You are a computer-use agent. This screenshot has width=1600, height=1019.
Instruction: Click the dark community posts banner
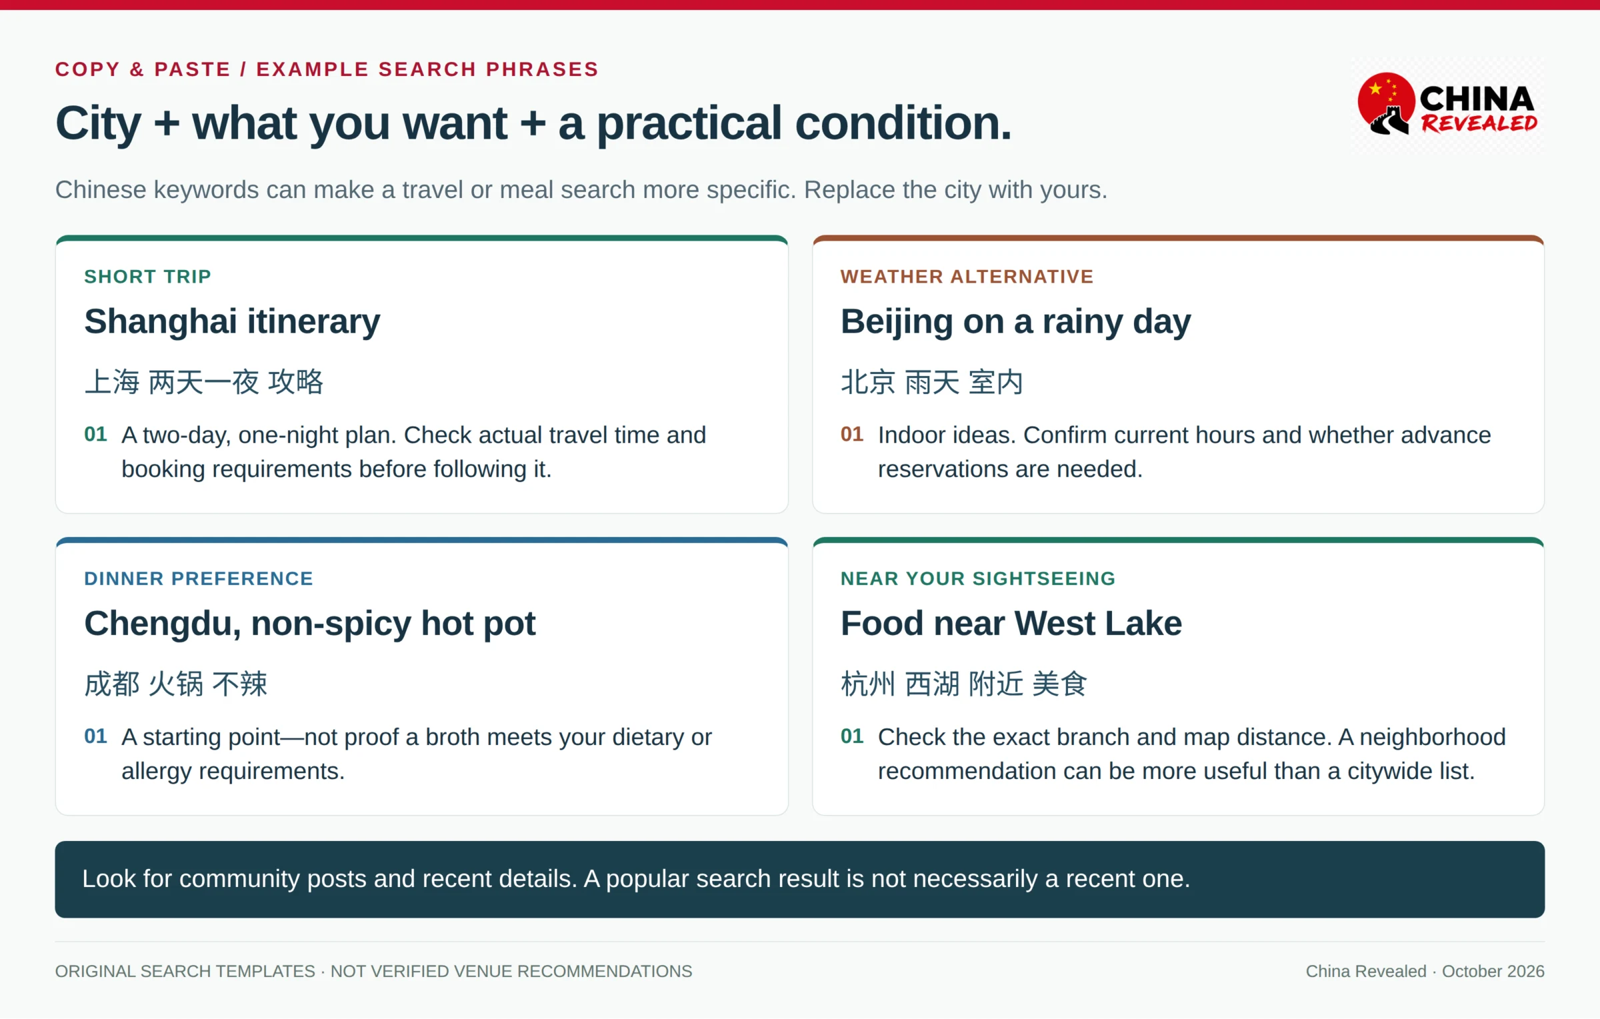click(799, 880)
